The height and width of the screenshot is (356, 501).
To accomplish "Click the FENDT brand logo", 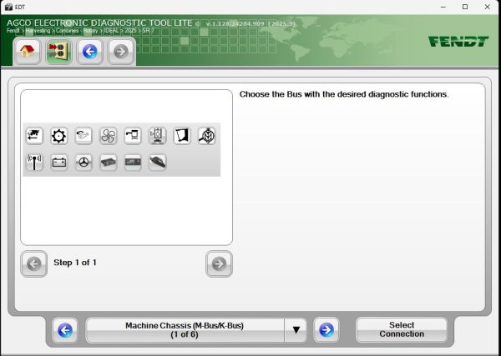I will click(x=458, y=42).
